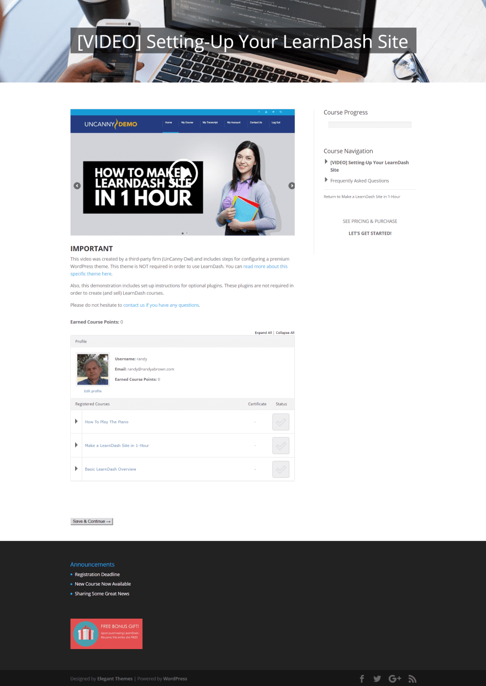Click first slider pagination dot
The image size is (486, 686).
coord(182,233)
